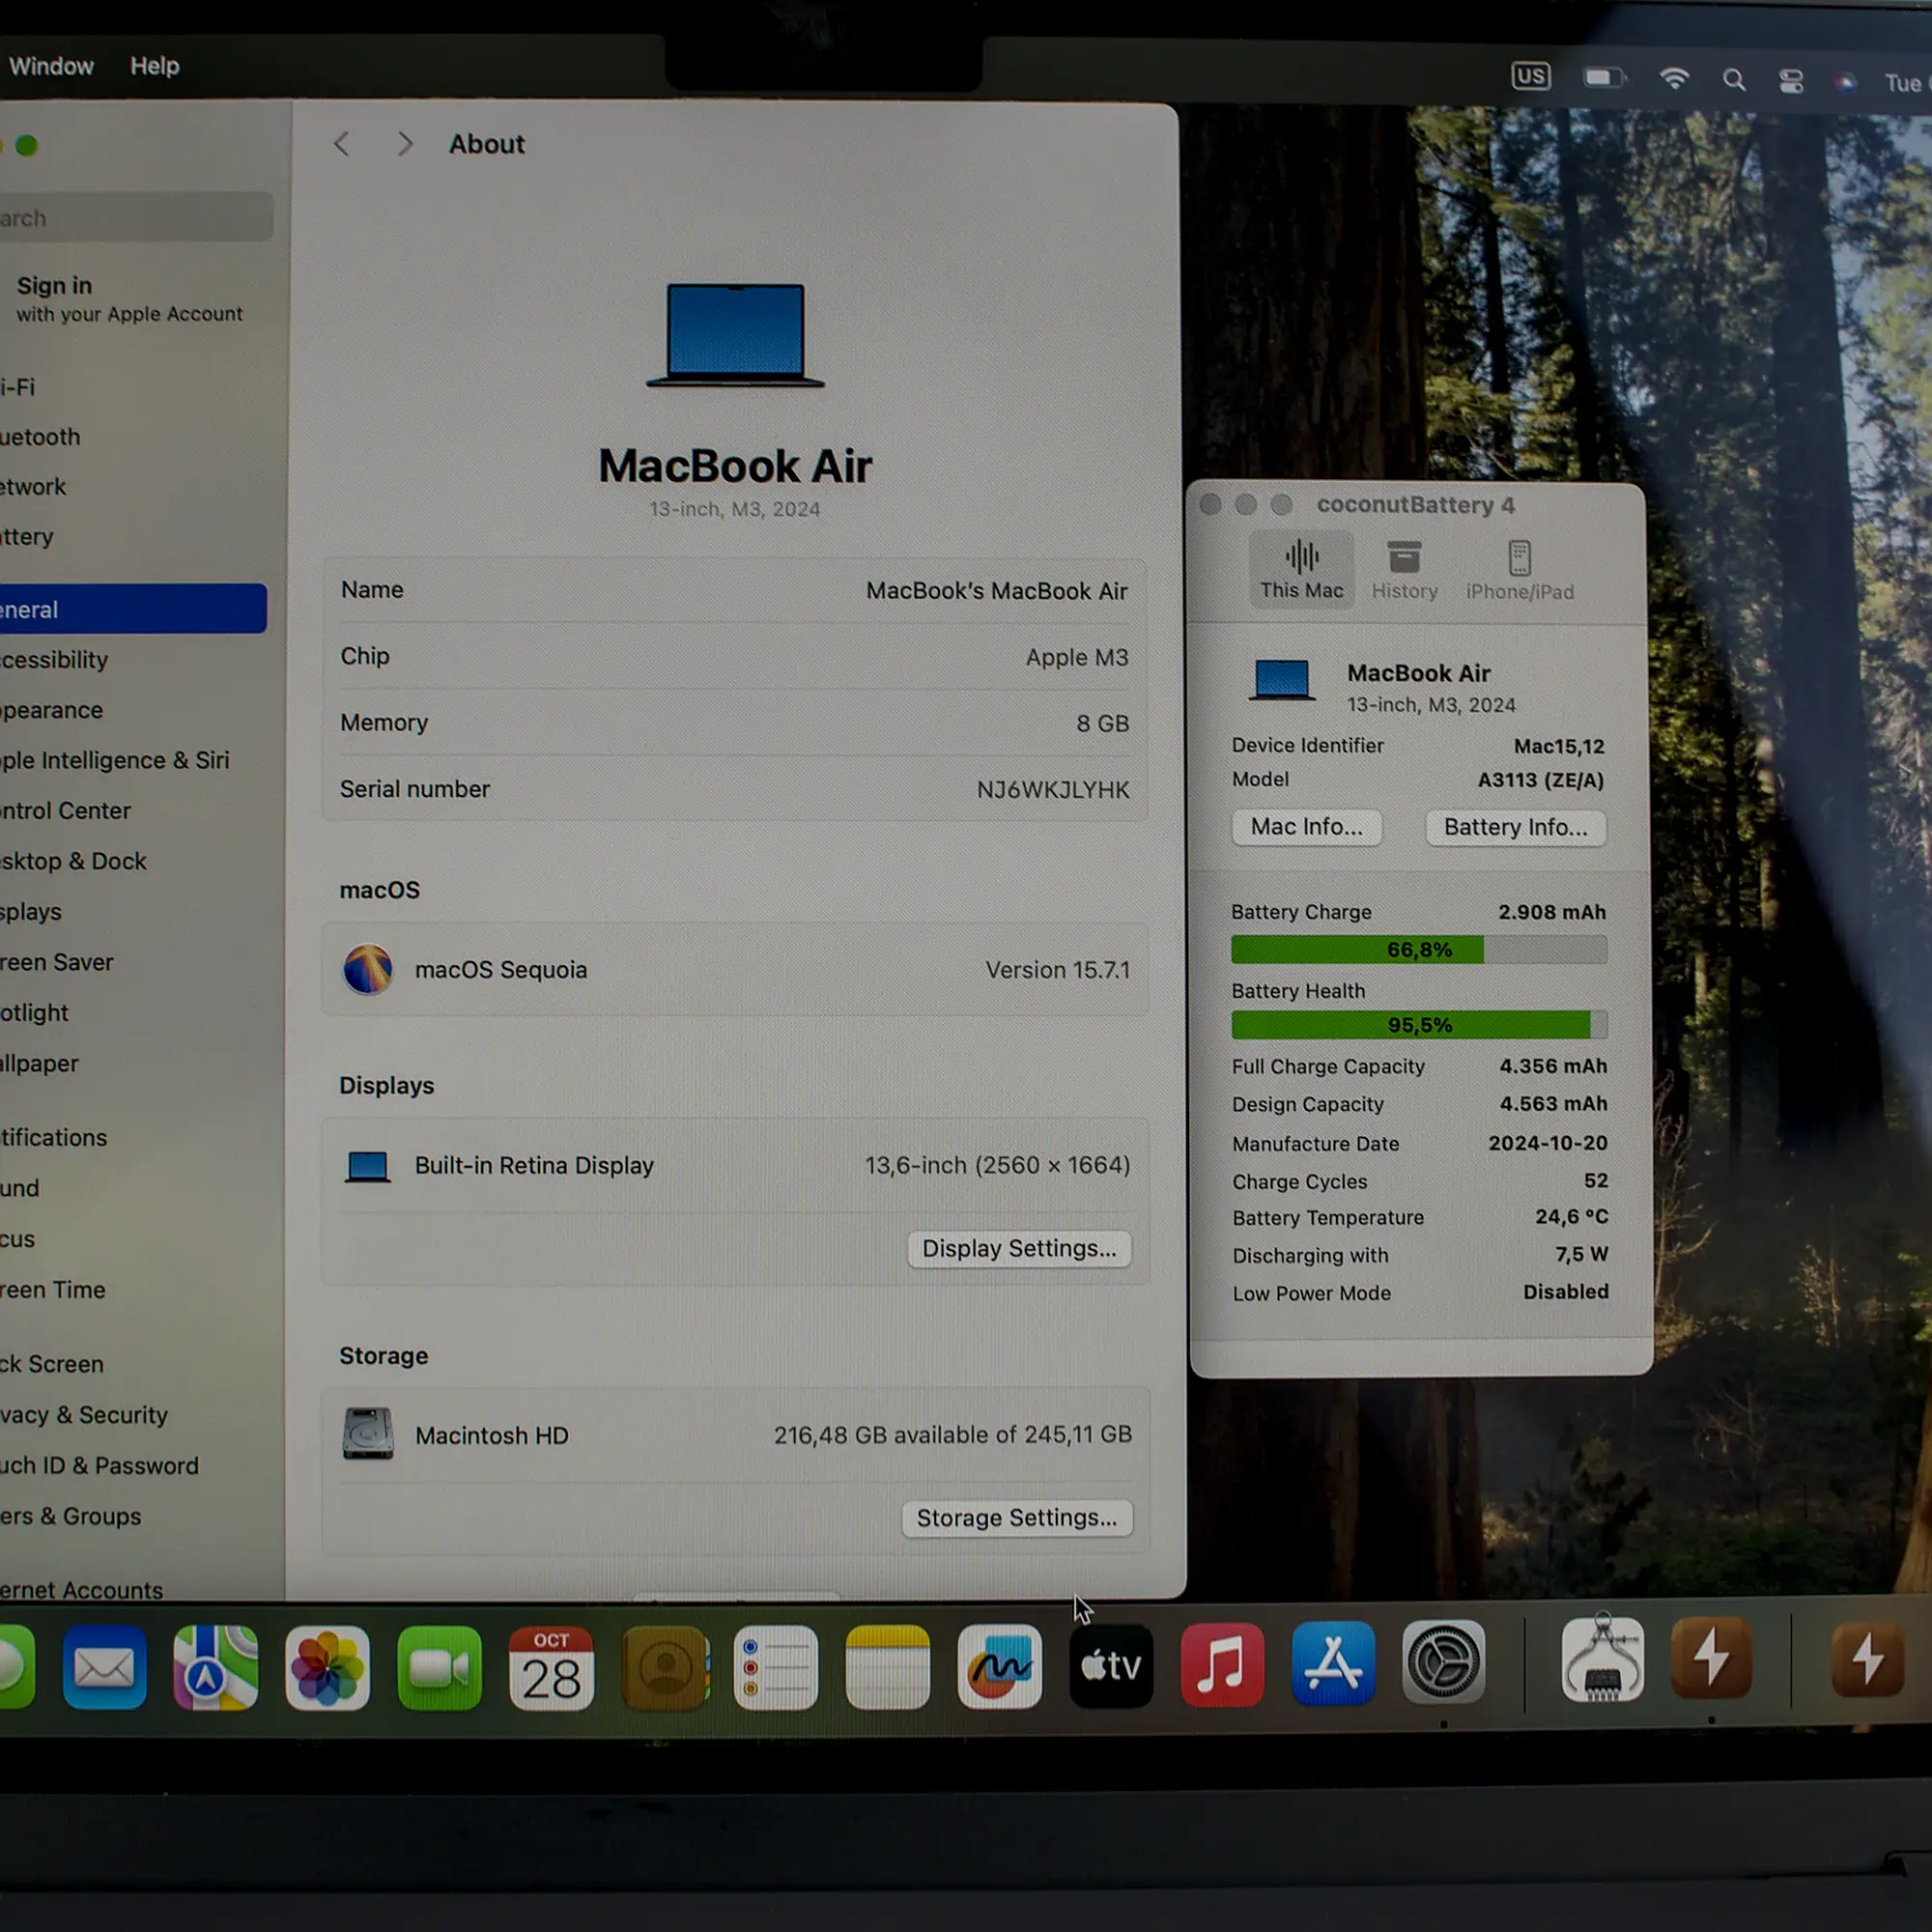Click the Spotlight search icon in menu bar
Screen dimensions: 1932x1932
point(1733,80)
